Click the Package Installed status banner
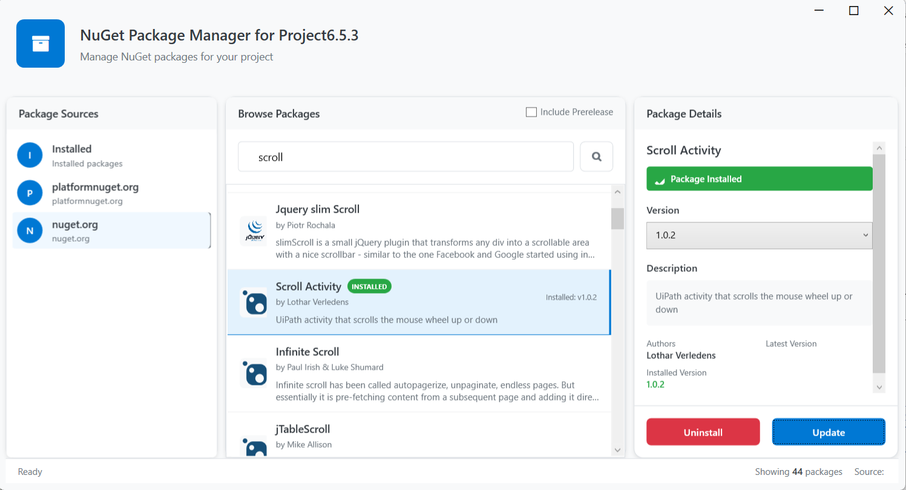Image resolution: width=906 pixels, height=490 pixels. tap(760, 179)
